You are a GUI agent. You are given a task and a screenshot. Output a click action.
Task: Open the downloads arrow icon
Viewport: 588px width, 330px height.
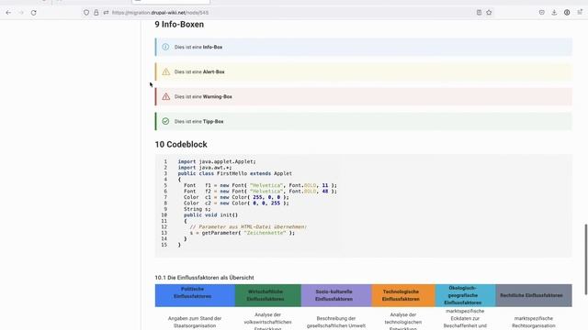pyautogui.click(x=554, y=13)
